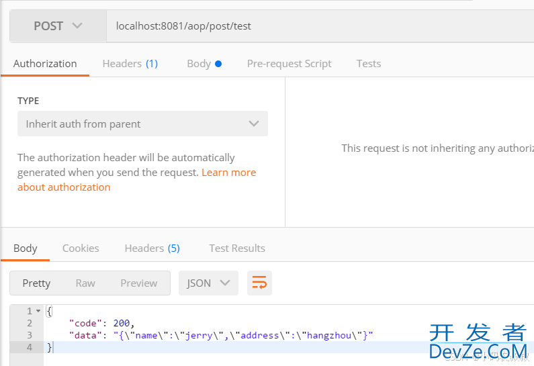534x366 pixels.
Task: Switch to Raw response view
Action: [85, 283]
